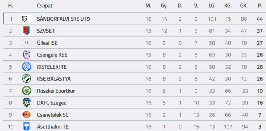
Task: Click the Sándorfalvi SKE U19 team logo
Action: (26, 19)
